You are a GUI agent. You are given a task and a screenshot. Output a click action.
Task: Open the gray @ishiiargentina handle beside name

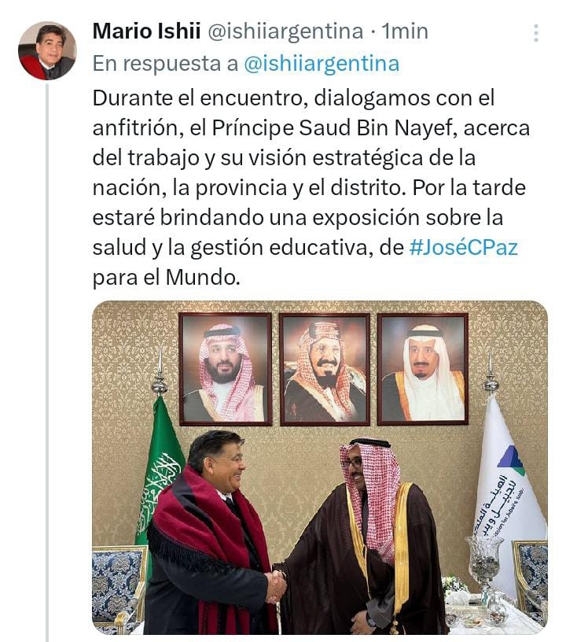point(285,32)
